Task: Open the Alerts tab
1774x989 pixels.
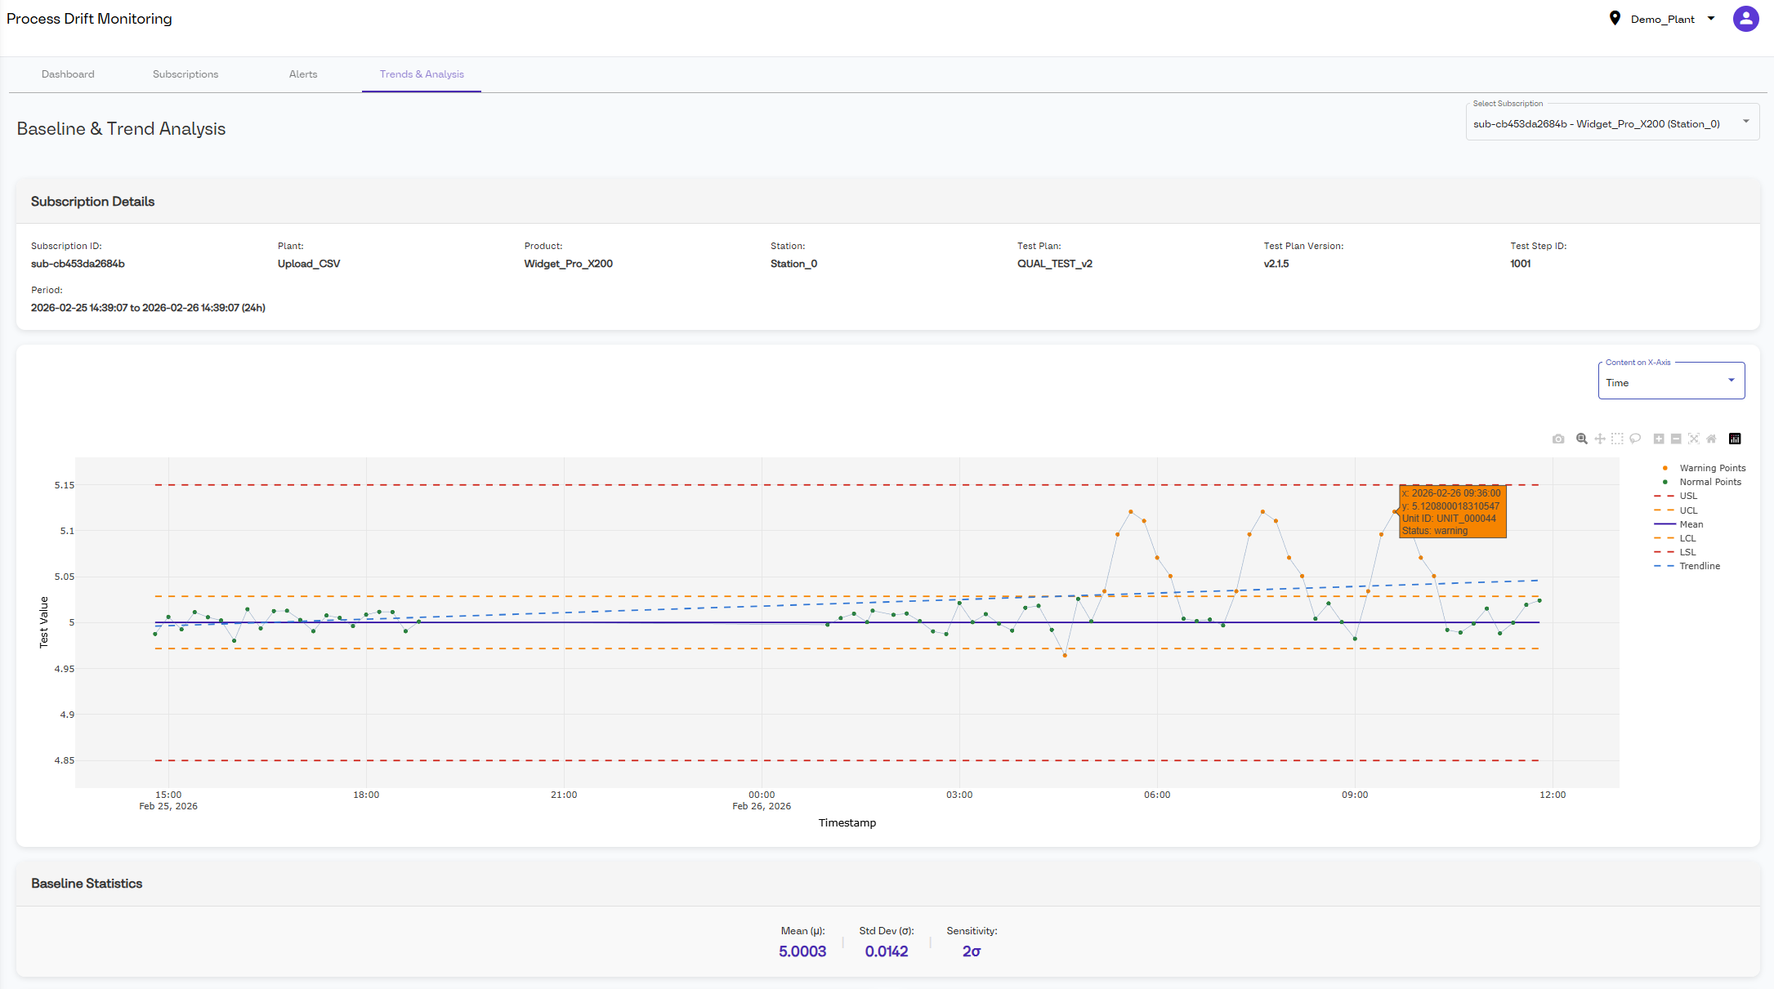Action: 303,74
